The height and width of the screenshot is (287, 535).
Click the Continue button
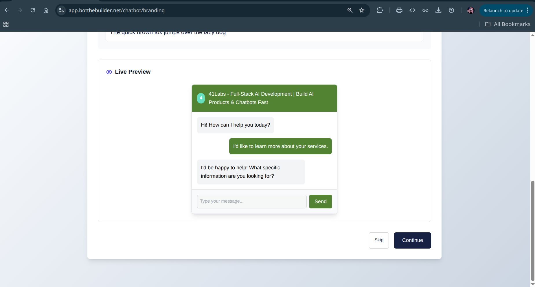(413, 240)
